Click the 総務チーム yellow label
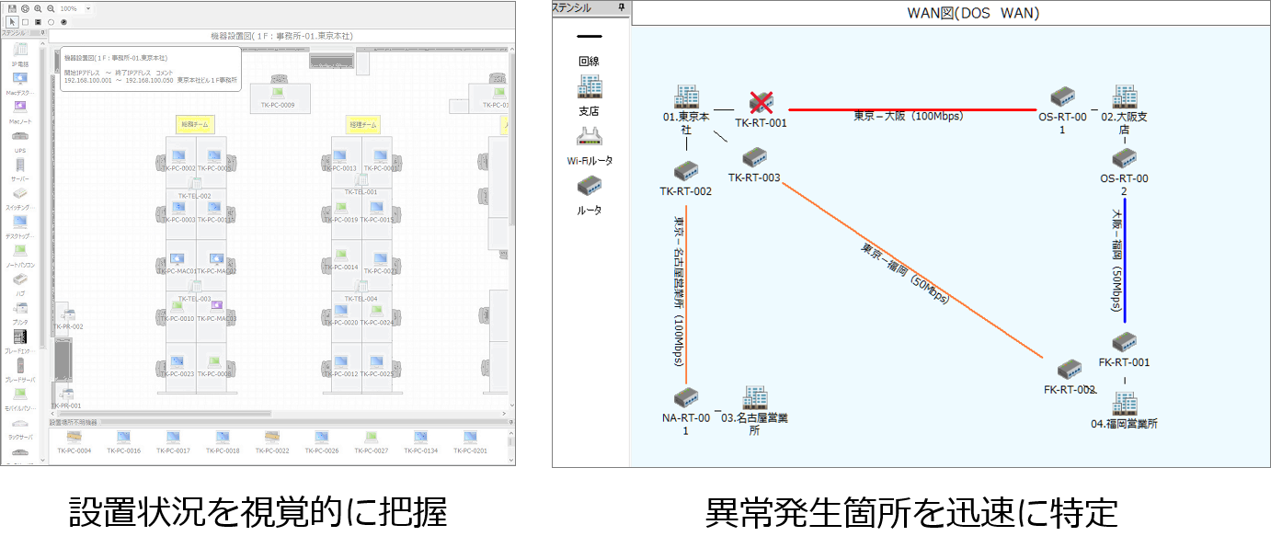 (x=194, y=124)
